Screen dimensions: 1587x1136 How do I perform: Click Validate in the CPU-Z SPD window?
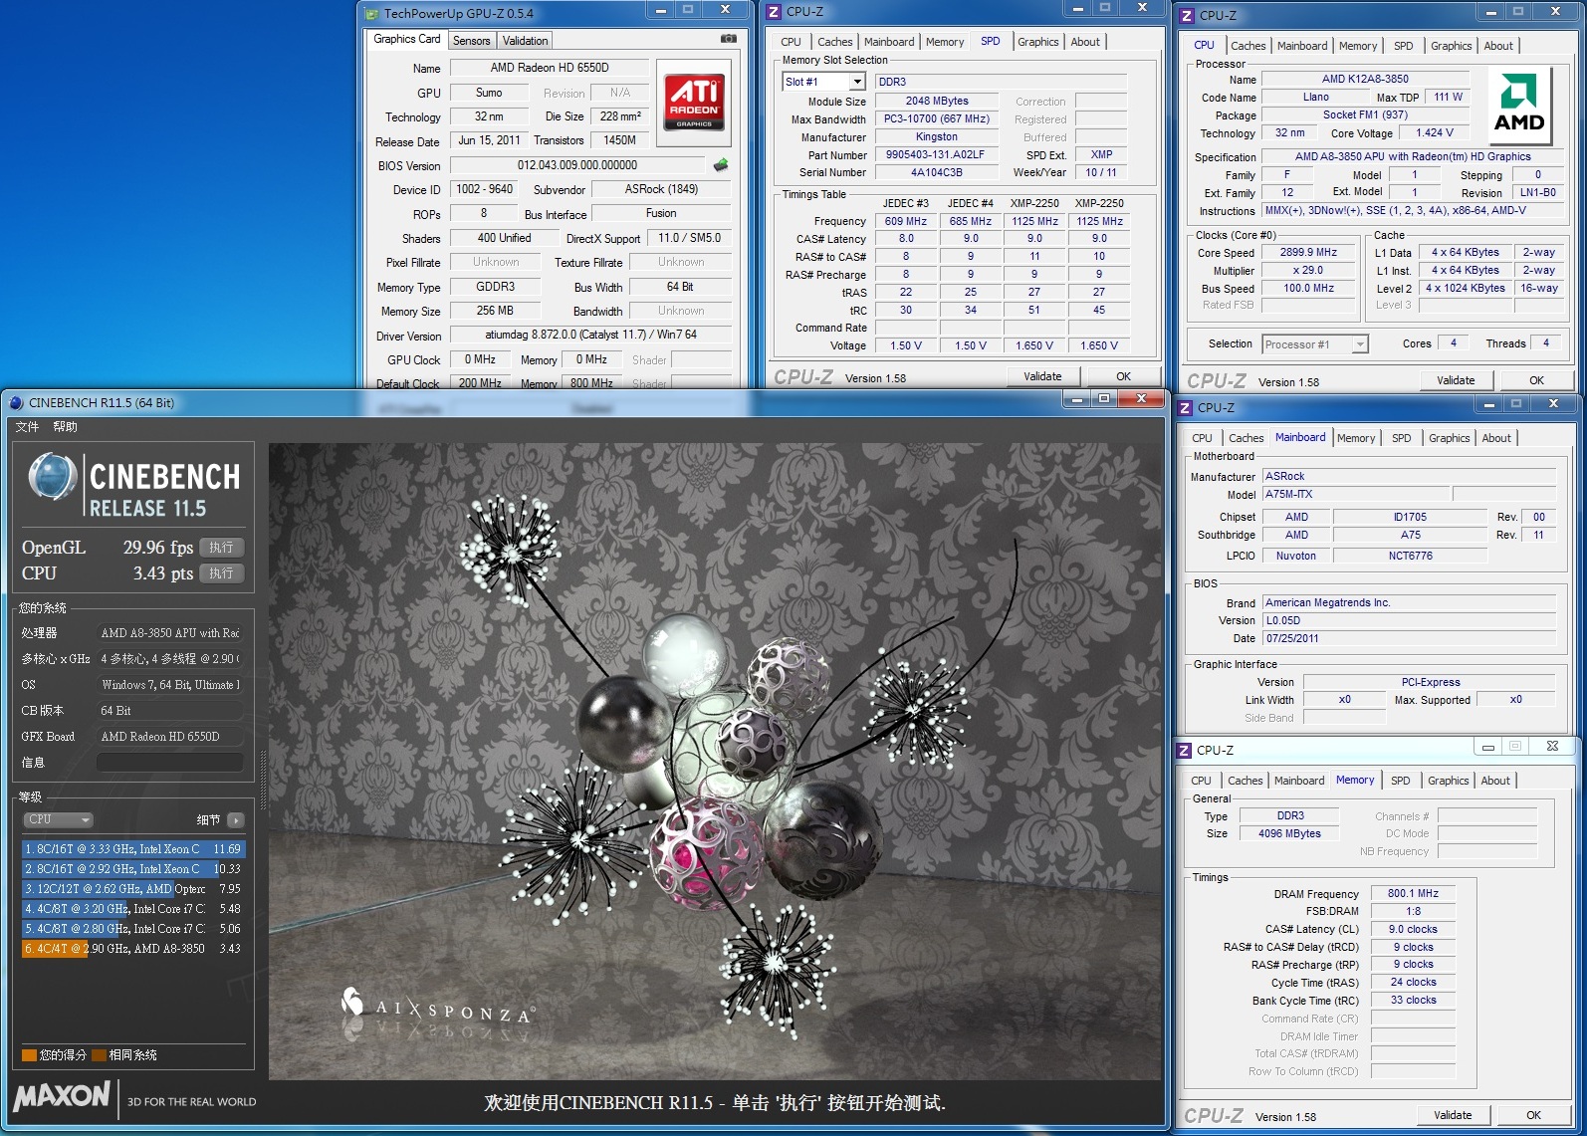point(1041,376)
